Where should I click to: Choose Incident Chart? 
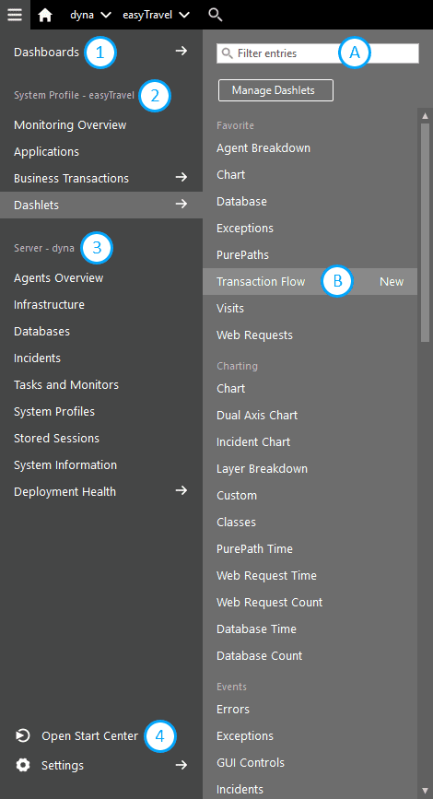(253, 441)
